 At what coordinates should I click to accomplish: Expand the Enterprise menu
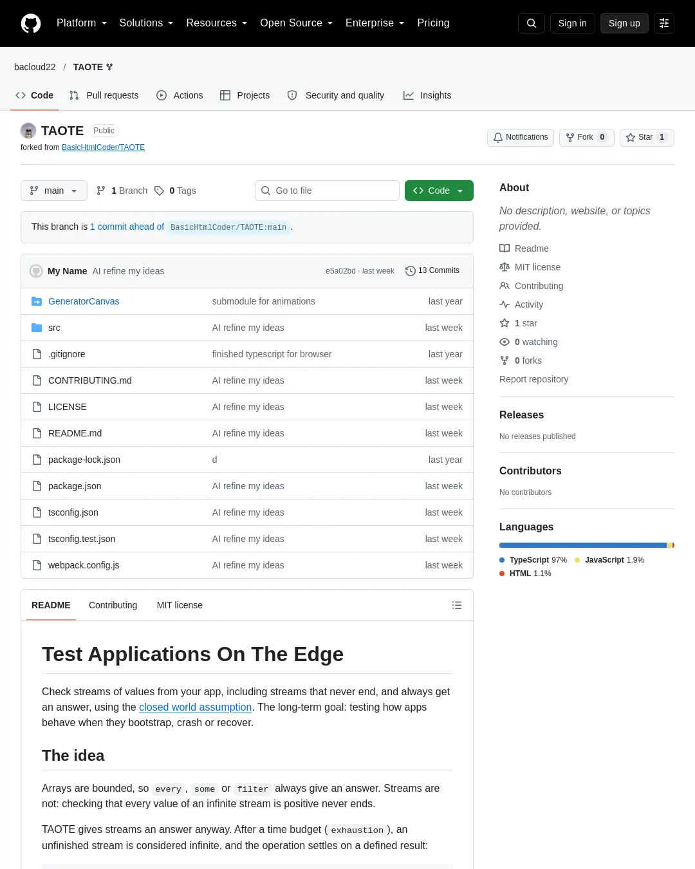pyautogui.click(x=375, y=23)
